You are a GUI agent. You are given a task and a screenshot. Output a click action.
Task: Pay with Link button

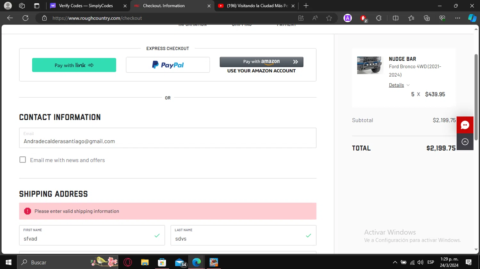tap(74, 65)
